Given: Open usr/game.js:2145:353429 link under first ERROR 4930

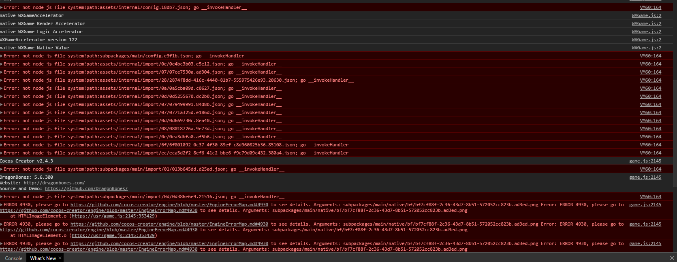Looking at the screenshot, I should tap(113, 216).
